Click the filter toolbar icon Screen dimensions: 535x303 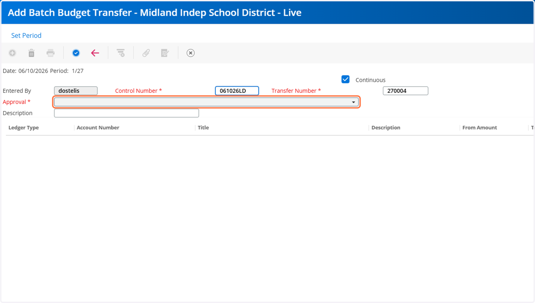[120, 53]
